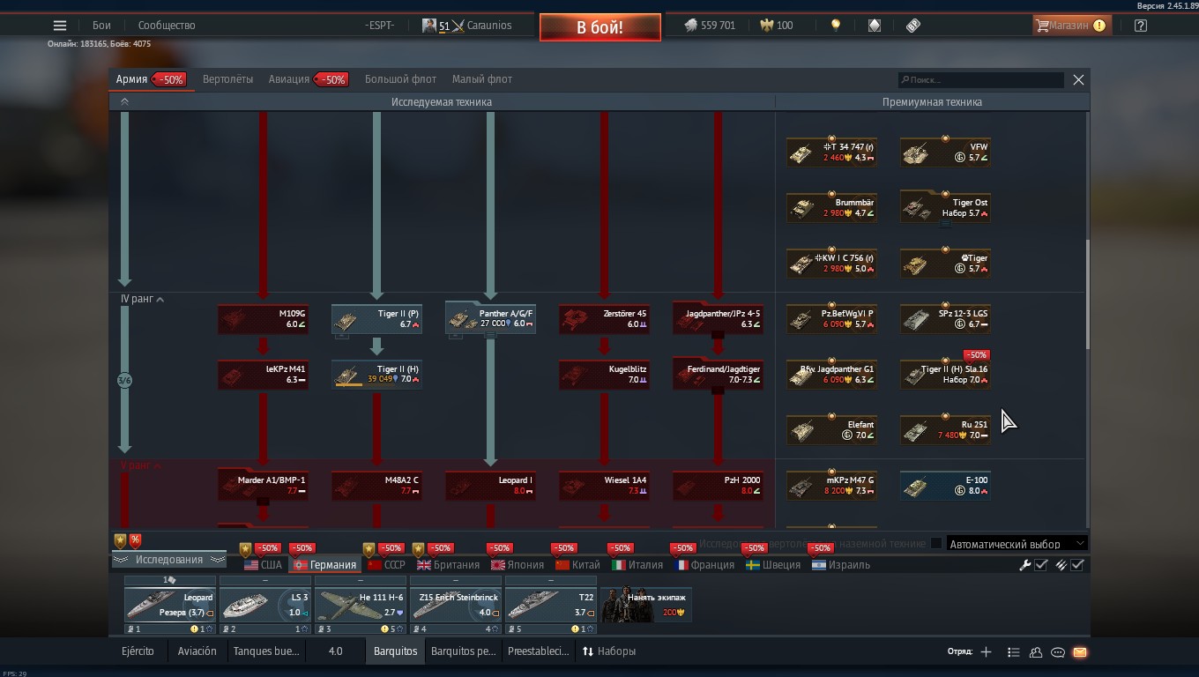1199x677 pixels.
Task: Select the Япония nation tab
Action: 518,565
